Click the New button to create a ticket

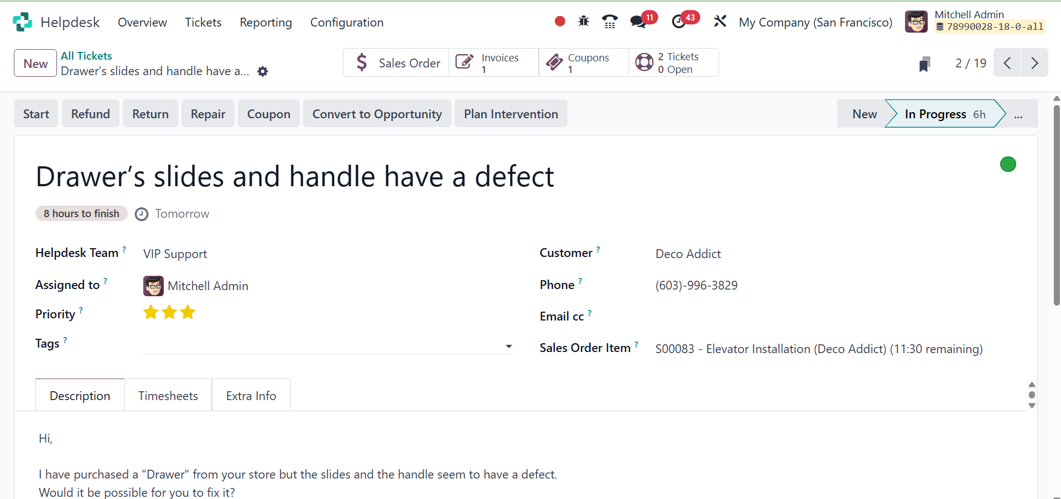pos(35,63)
